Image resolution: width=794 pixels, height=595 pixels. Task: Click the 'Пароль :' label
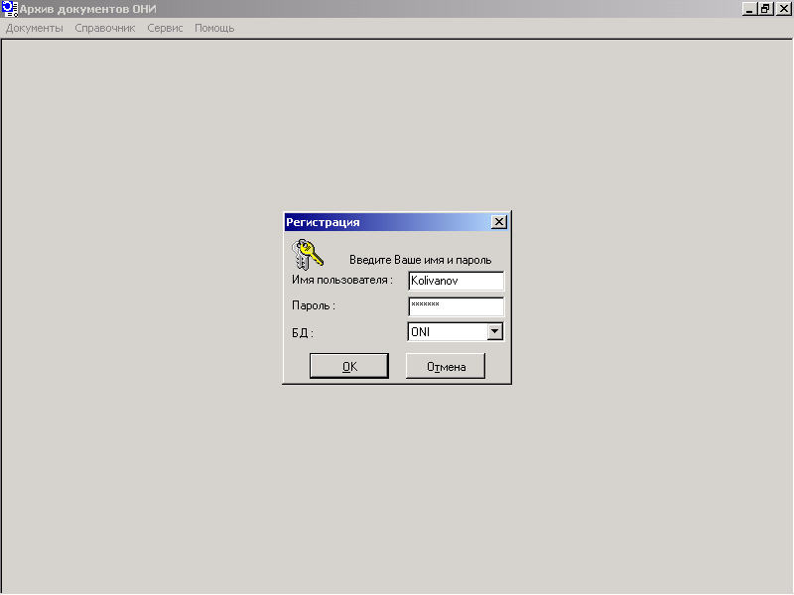click(x=314, y=305)
